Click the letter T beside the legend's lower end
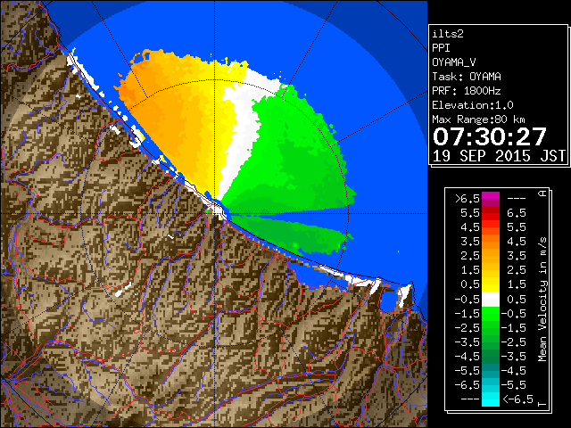This screenshot has height=428, width=571. tap(542, 404)
